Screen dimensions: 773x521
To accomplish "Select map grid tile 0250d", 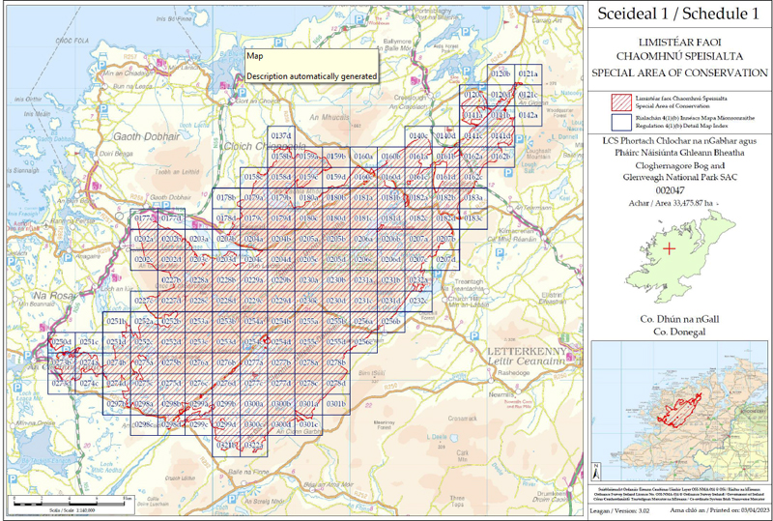I will click(x=63, y=342).
